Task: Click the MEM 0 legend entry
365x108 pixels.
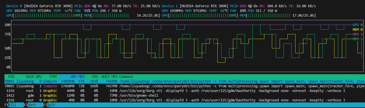Action: 357,29
